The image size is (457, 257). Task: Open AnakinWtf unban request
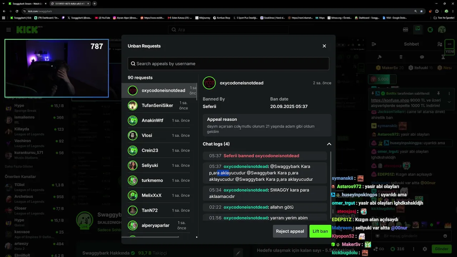[x=159, y=121]
